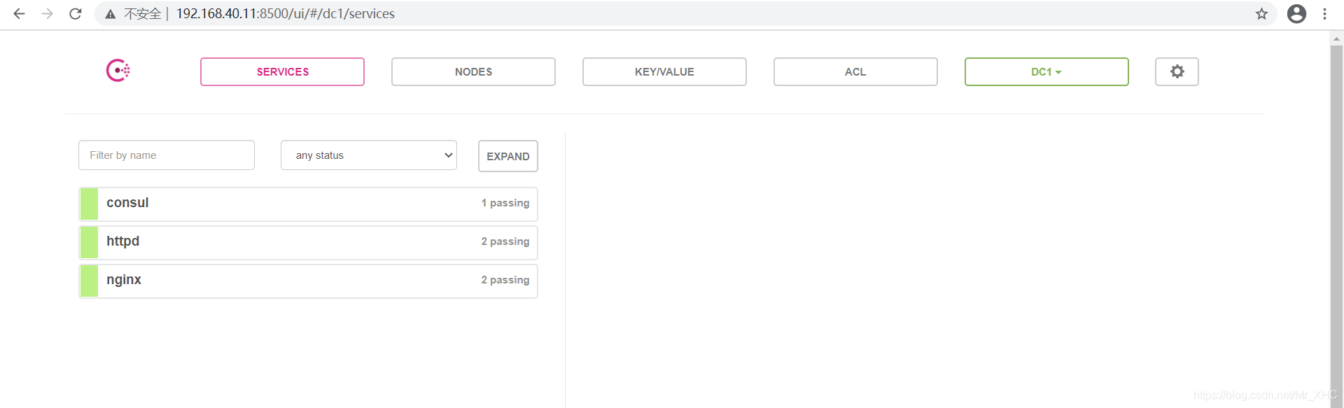Open the browser profile avatar
The image size is (1344, 408).
(1296, 13)
